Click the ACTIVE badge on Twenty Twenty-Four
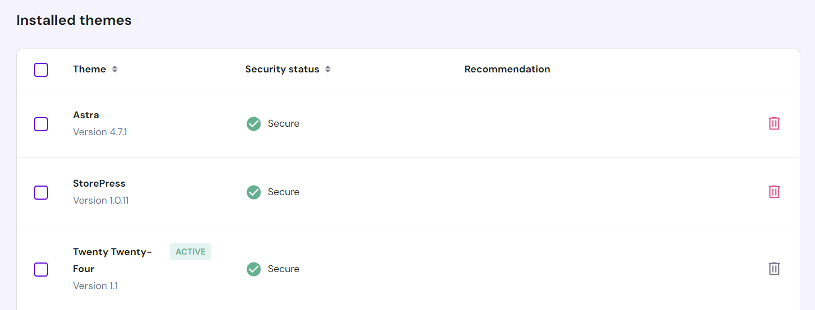This screenshot has height=310, width=815. 190,252
